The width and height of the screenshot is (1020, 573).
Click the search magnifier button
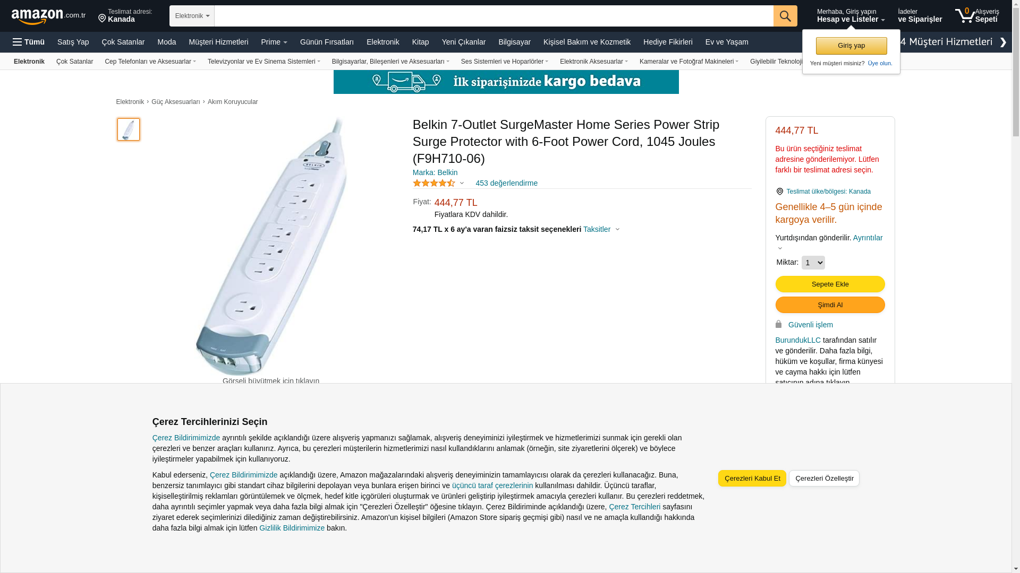(785, 16)
